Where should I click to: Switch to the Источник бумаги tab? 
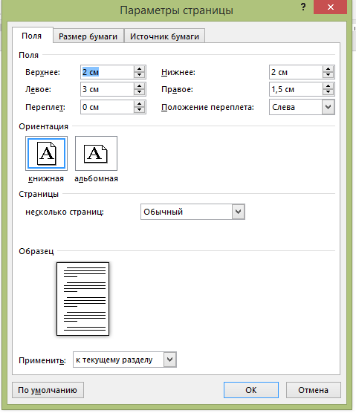pyautogui.click(x=164, y=36)
